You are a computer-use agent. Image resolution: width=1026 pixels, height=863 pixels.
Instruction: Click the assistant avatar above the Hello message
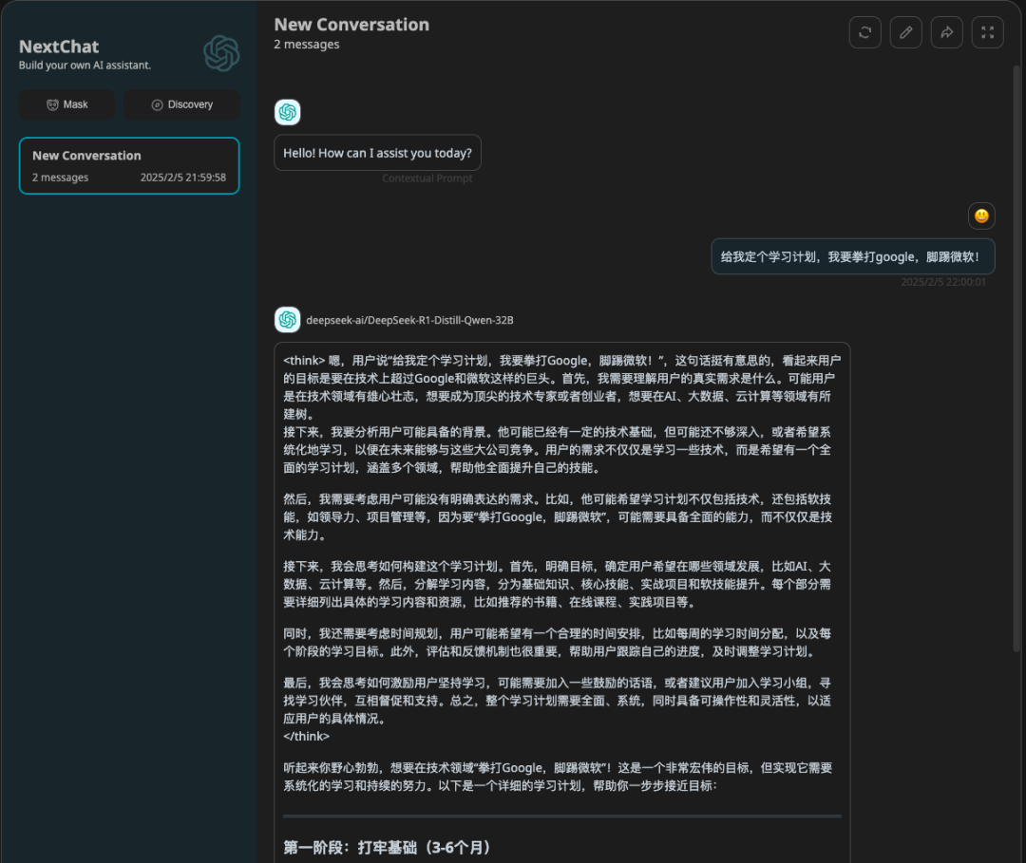287,112
